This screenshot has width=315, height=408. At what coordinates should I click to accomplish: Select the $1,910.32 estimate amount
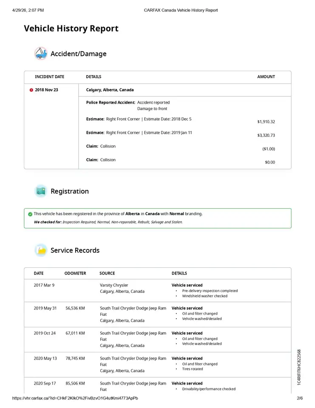266,122
